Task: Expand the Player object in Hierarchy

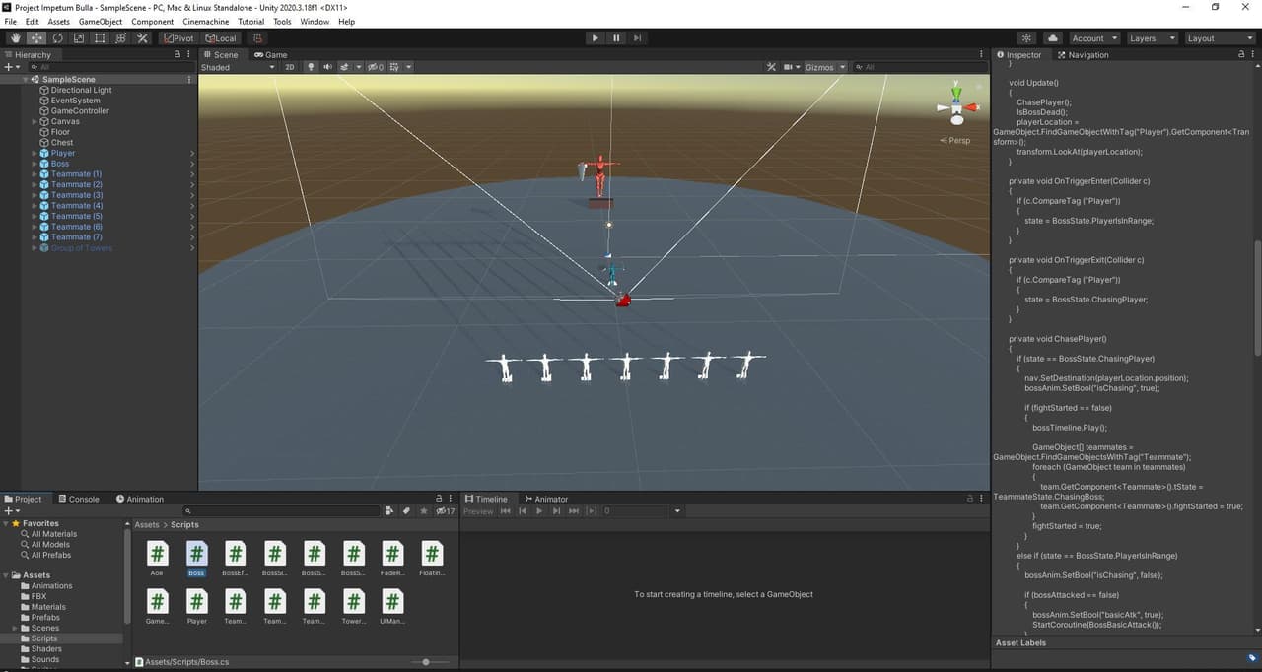Action: pos(35,153)
